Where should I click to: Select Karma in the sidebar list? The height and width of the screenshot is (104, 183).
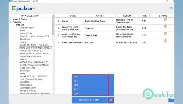tap(23, 42)
